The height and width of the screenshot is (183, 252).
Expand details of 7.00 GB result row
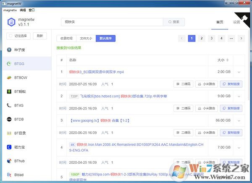239,147
